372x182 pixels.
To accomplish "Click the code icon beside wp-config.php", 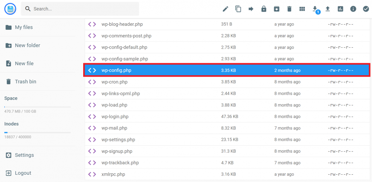I will coord(92,70).
